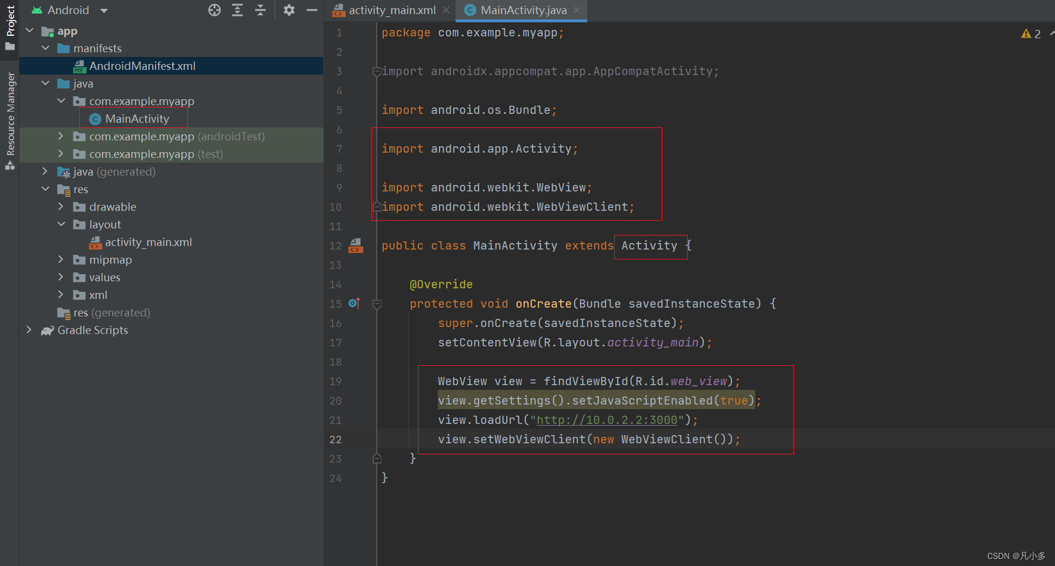Click the mipmap folder icon

(x=79, y=260)
